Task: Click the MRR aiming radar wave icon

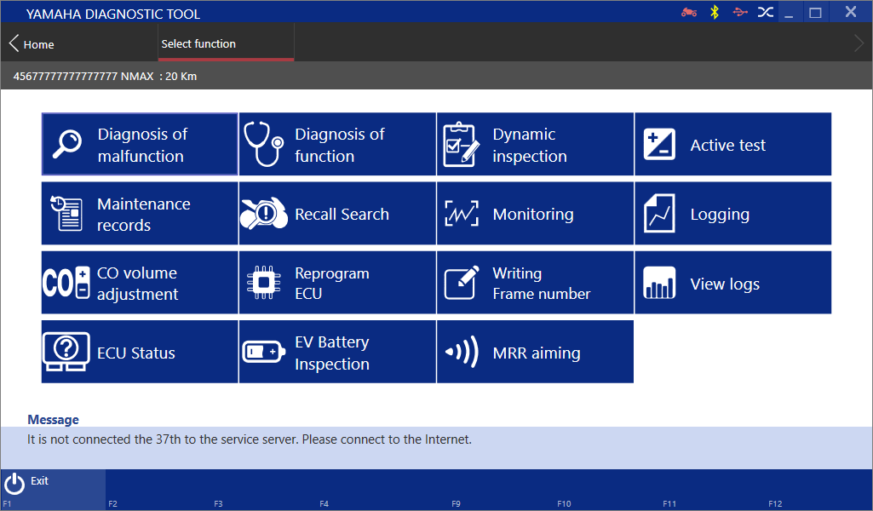Action: pos(462,352)
